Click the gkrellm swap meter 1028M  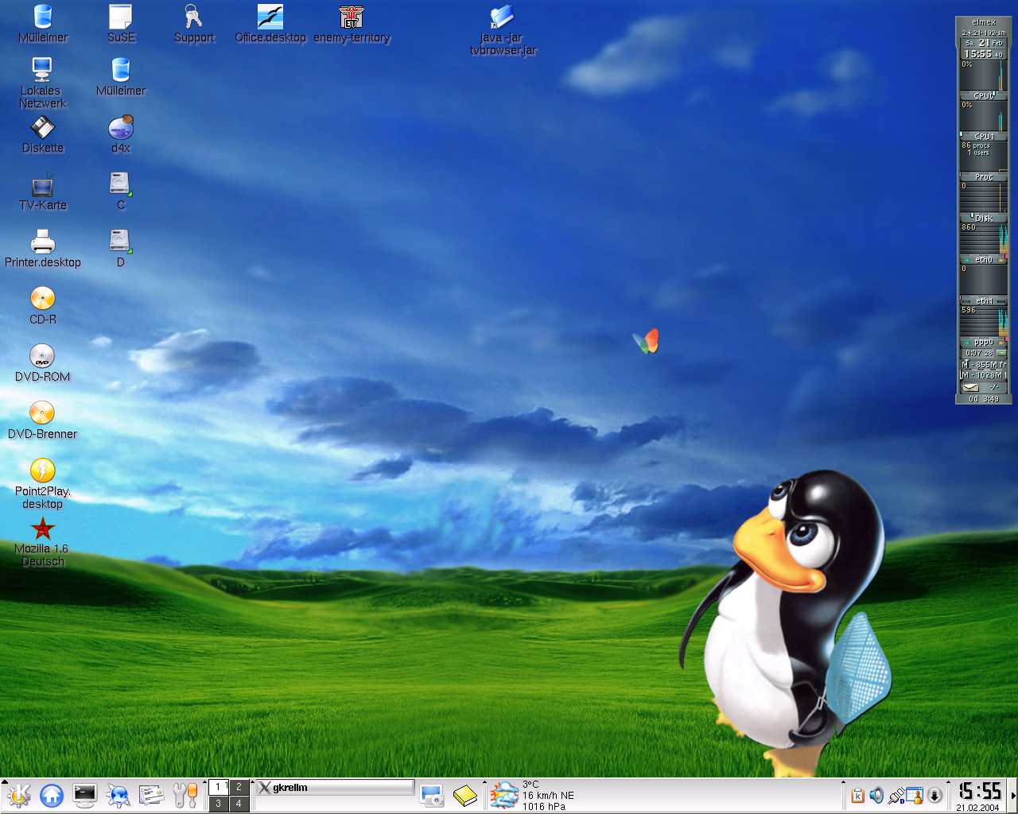coord(984,374)
